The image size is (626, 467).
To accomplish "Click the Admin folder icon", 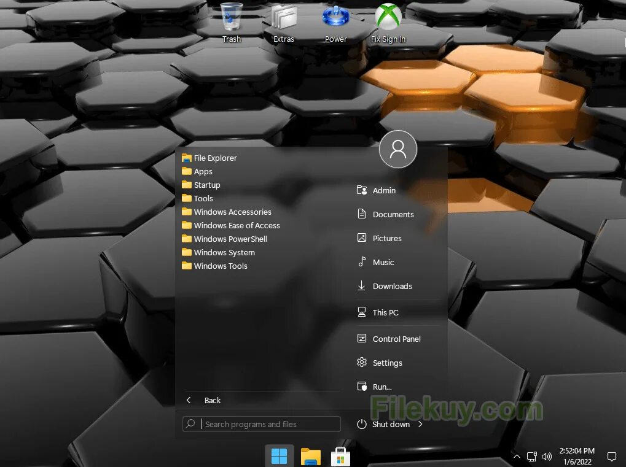I will [x=362, y=190].
